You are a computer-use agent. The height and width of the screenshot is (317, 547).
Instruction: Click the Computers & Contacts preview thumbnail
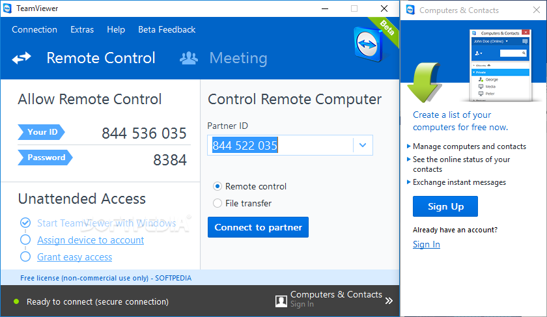click(x=500, y=66)
